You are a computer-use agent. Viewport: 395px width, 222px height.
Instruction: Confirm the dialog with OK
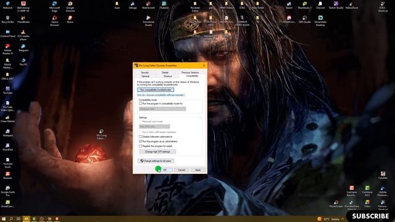pyautogui.click(x=165, y=170)
